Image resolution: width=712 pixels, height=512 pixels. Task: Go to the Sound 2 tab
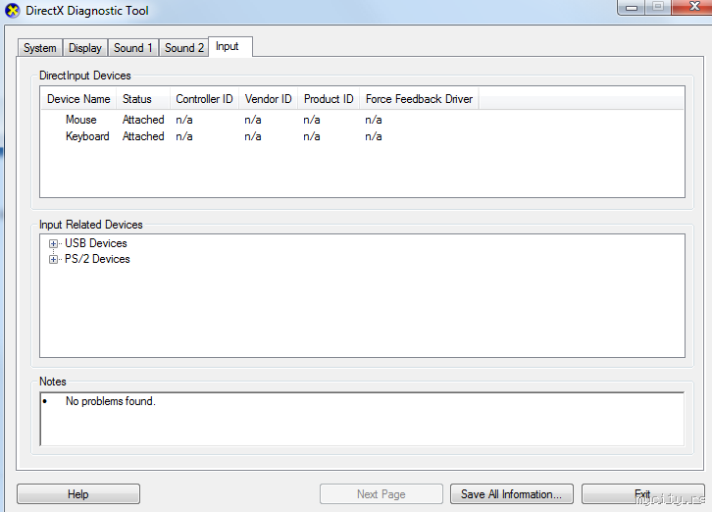point(184,48)
